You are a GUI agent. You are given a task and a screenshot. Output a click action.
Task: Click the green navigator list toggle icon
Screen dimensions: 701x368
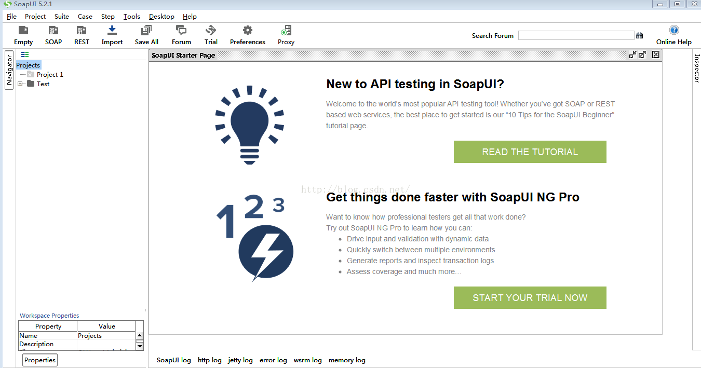point(25,54)
